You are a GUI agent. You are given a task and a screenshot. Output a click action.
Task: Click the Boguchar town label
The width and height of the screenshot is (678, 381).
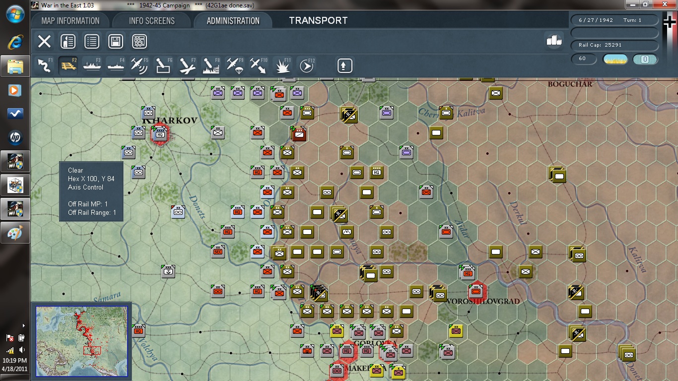(x=570, y=84)
